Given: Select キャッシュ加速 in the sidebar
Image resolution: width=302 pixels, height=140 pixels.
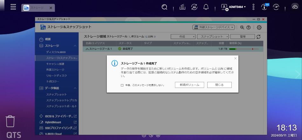Looking at the screenshot, I should click(x=55, y=64).
